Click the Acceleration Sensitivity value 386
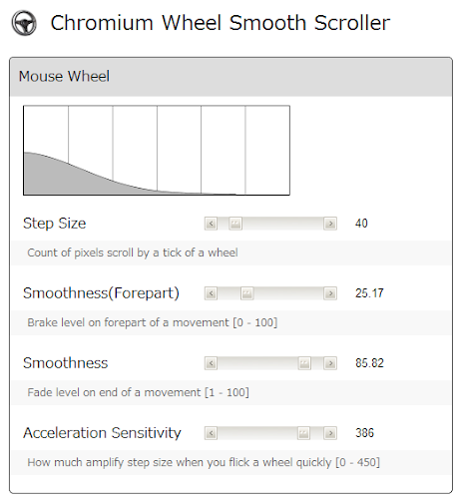The height and width of the screenshot is (499, 459). point(364,433)
